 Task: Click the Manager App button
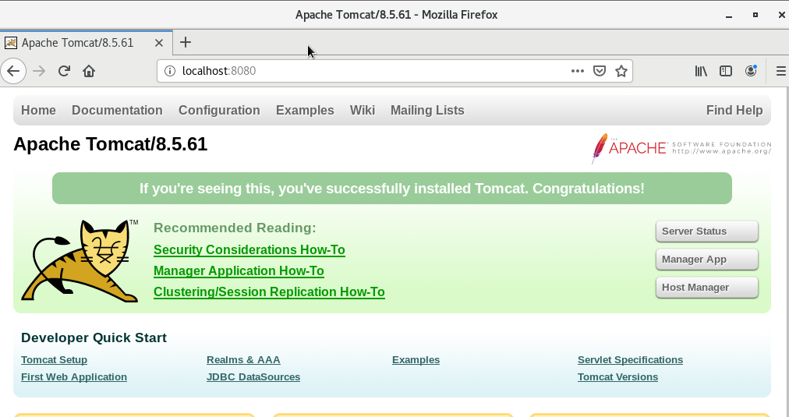(706, 260)
